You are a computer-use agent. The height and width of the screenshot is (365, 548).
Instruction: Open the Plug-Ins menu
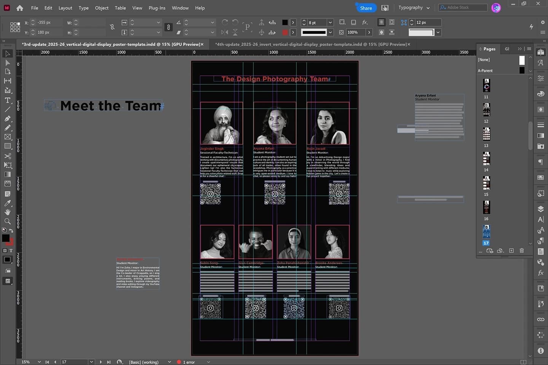click(157, 8)
